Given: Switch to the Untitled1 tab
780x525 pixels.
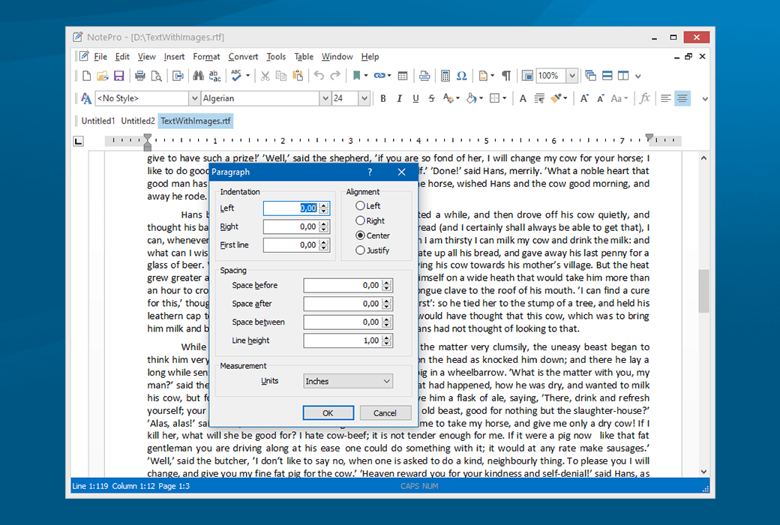Looking at the screenshot, I should pos(98,121).
